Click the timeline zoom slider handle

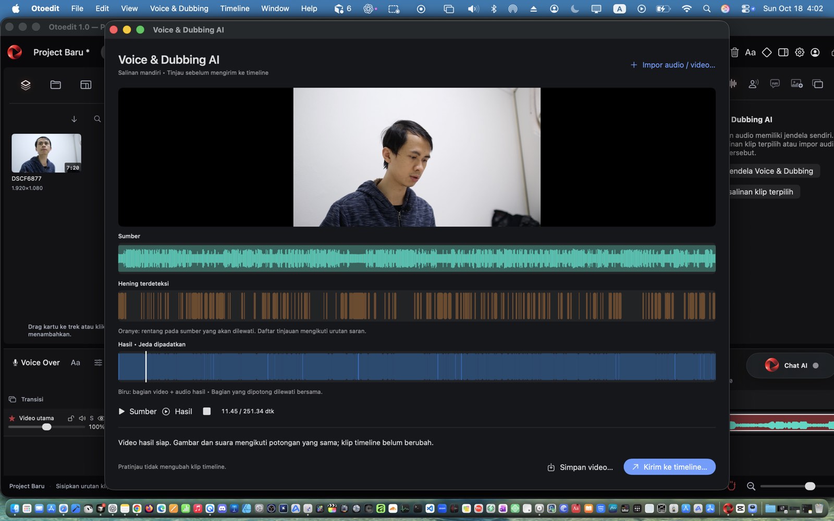click(810, 486)
